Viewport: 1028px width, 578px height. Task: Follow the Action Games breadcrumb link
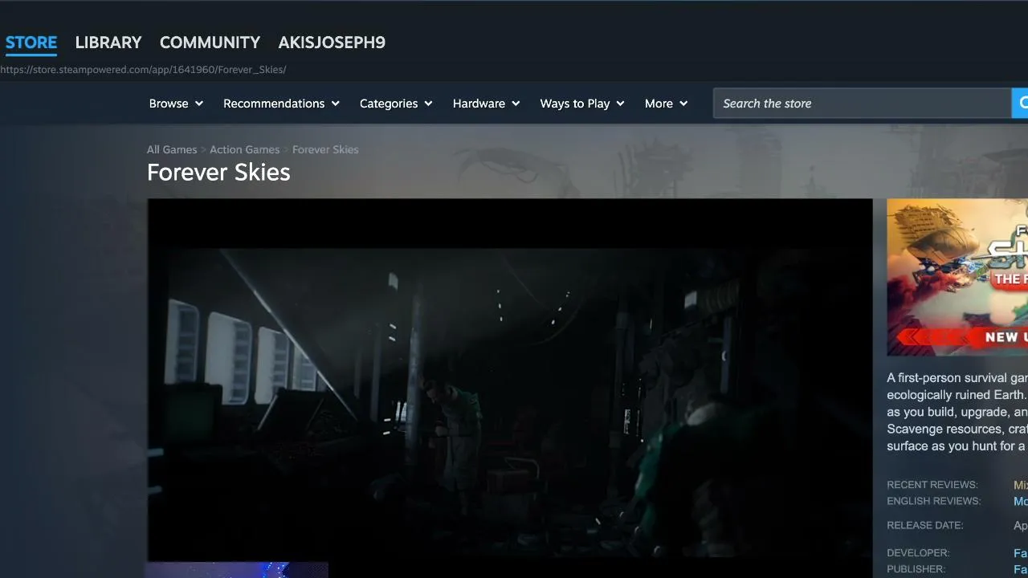[245, 150]
